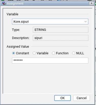Open the Kore.sipuri variable dropdown
The image size is (96, 105).
(50, 22)
